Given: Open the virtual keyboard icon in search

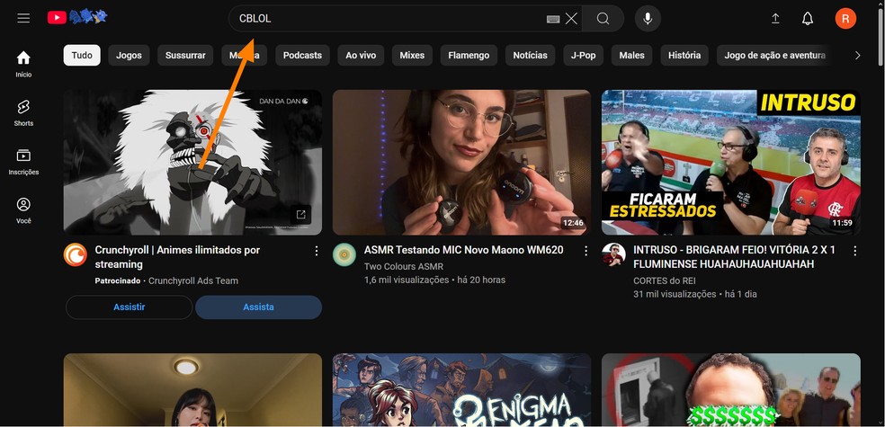Looking at the screenshot, I should tap(553, 19).
